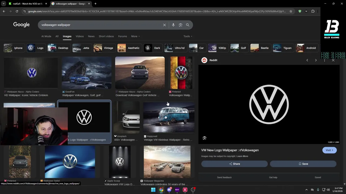The width and height of the screenshot is (346, 194).
Task: Open the Videos results tab
Action: [x=80, y=36]
